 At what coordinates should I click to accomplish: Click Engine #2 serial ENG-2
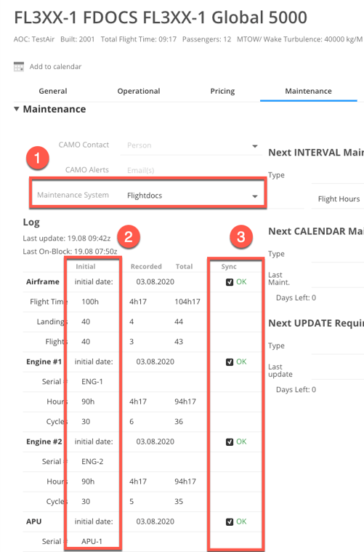tap(92, 462)
